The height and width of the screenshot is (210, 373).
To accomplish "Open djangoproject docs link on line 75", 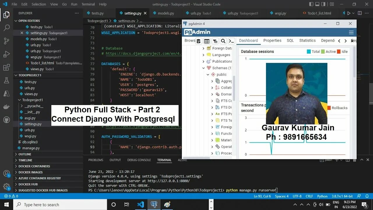I will pyautogui.click(x=143, y=54).
